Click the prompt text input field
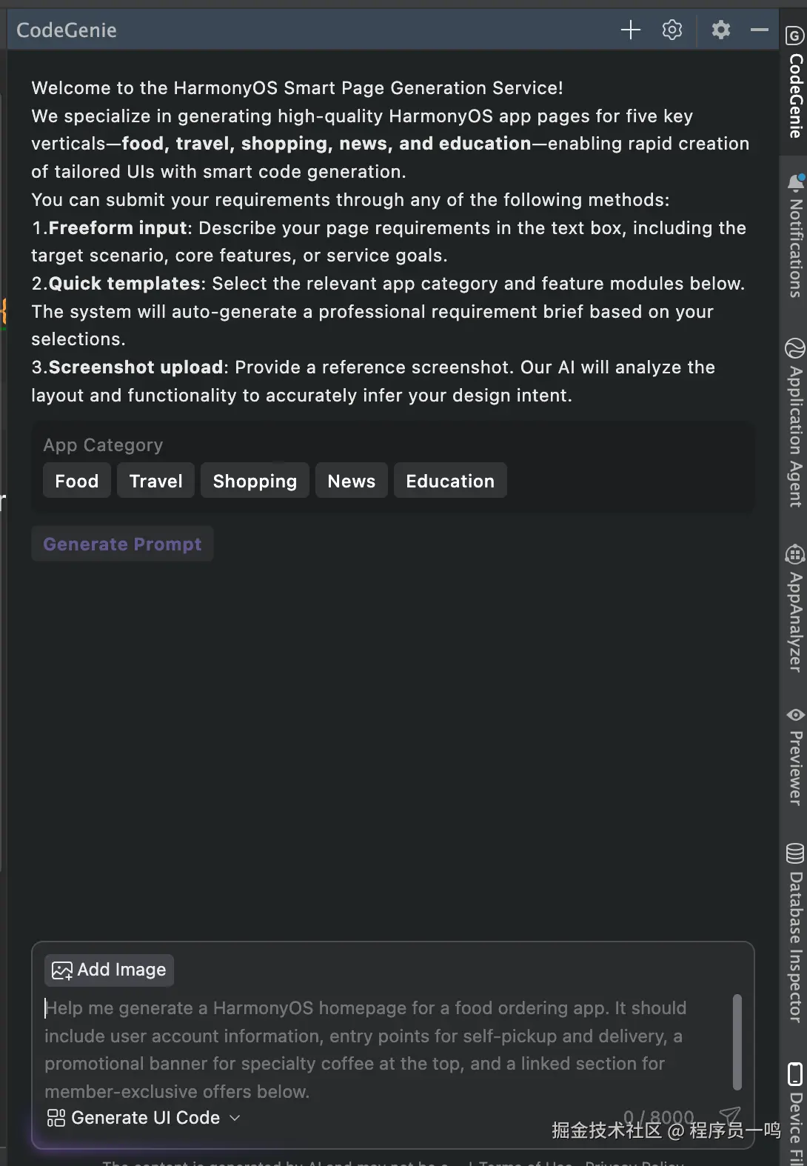Screen dimensions: 807x1166 370,1049
